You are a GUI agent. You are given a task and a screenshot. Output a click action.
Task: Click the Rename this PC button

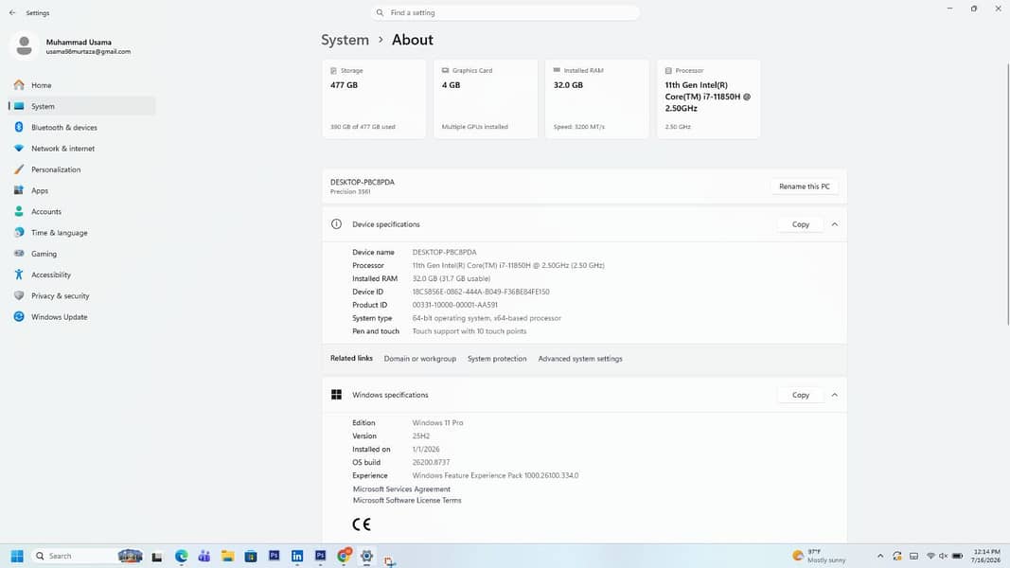tap(804, 186)
